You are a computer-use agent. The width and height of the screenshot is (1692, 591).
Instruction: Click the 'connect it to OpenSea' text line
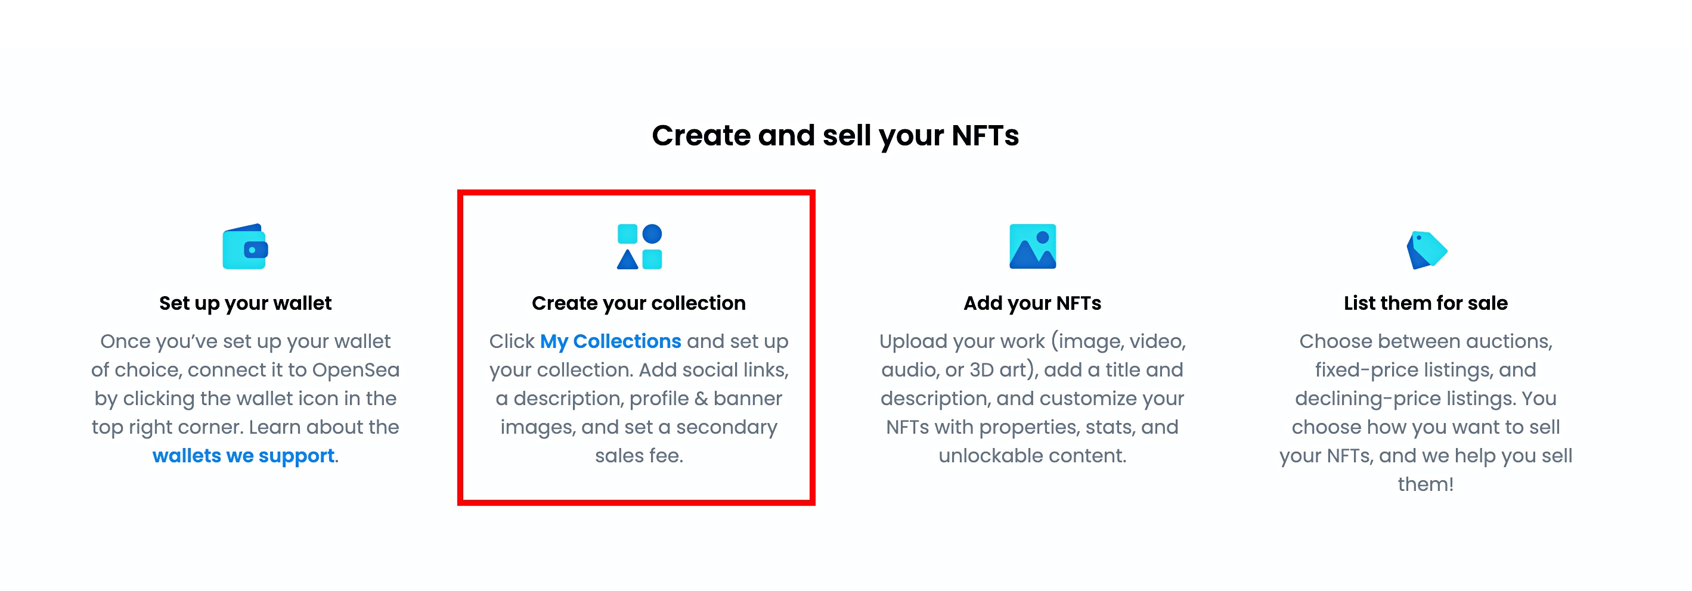[x=245, y=371]
